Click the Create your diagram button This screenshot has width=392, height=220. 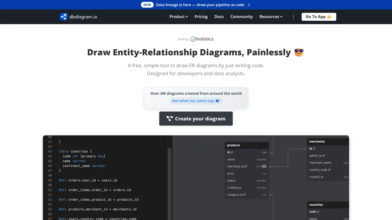click(x=196, y=119)
